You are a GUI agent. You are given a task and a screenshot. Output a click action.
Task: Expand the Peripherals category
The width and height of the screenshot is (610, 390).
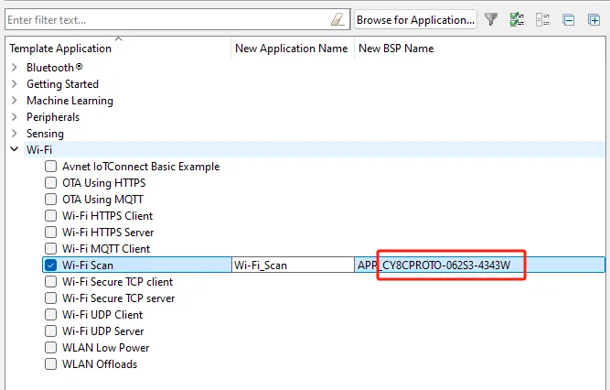coord(15,117)
